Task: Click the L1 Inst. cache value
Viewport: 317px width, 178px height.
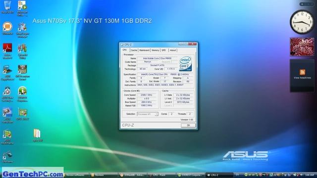Action: coord(183,98)
